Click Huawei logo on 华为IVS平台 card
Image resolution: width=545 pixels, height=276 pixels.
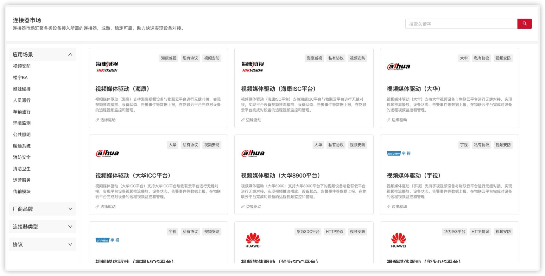[398, 240]
